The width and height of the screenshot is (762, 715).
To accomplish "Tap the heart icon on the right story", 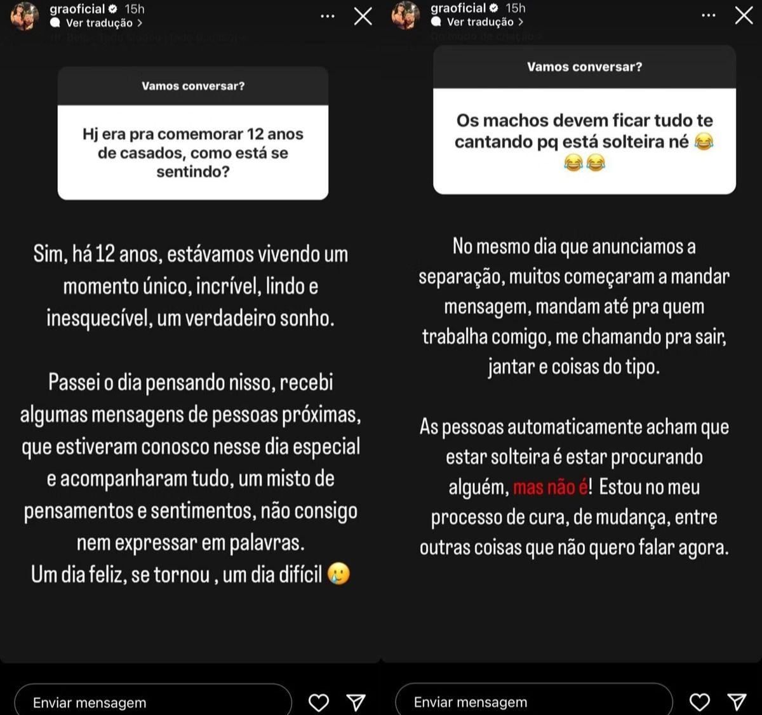I will point(699,702).
